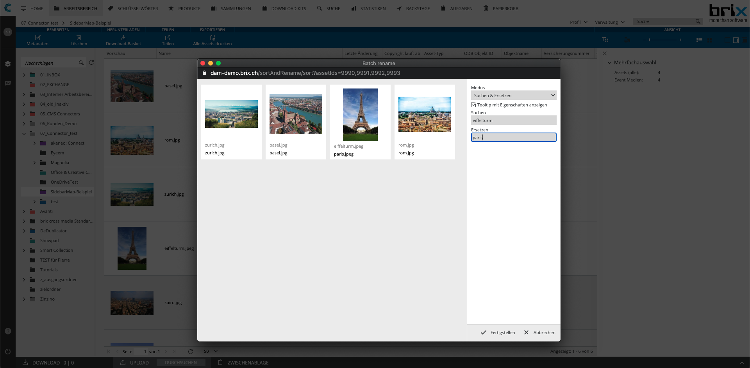This screenshot has width=750, height=368.
Task: Click global Suche magnifier icon
Action: click(698, 21)
